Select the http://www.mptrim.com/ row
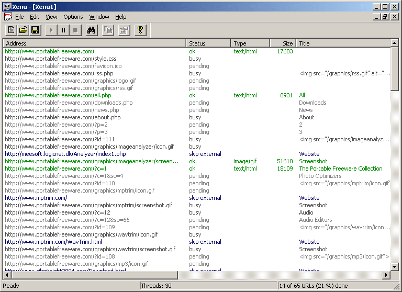 click(x=197, y=198)
